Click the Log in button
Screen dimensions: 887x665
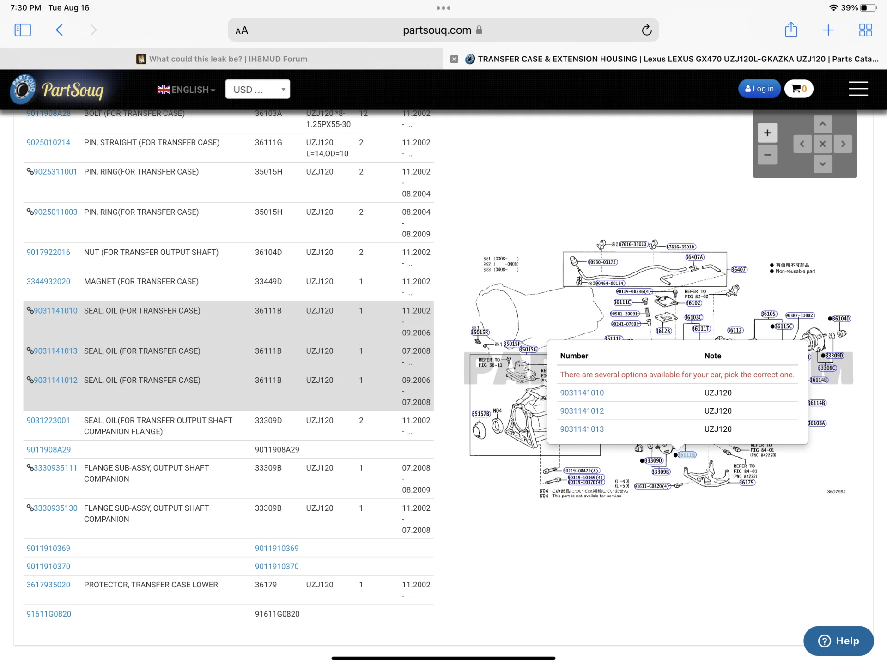tap(759, 89)
